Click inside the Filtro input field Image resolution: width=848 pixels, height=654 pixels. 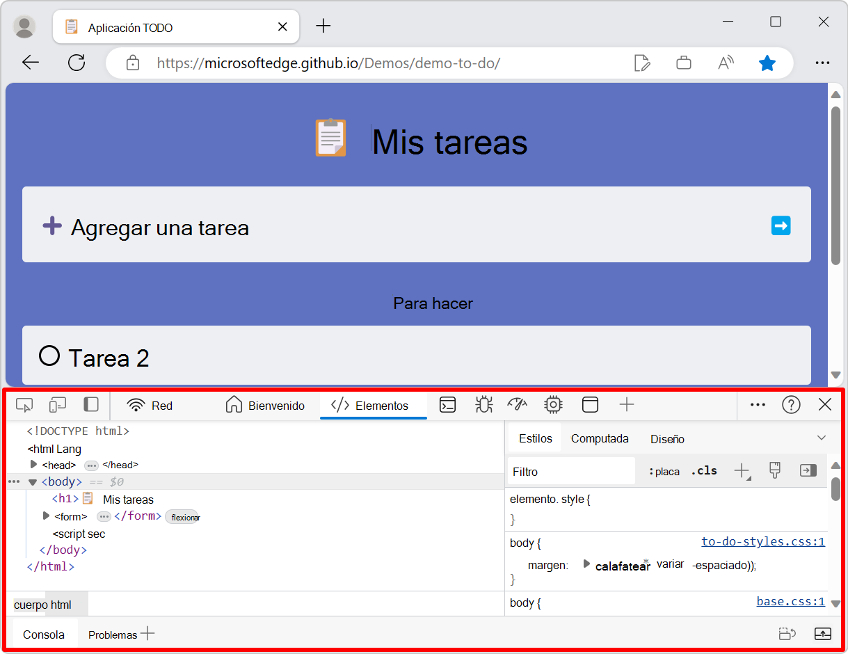(570, 470)
